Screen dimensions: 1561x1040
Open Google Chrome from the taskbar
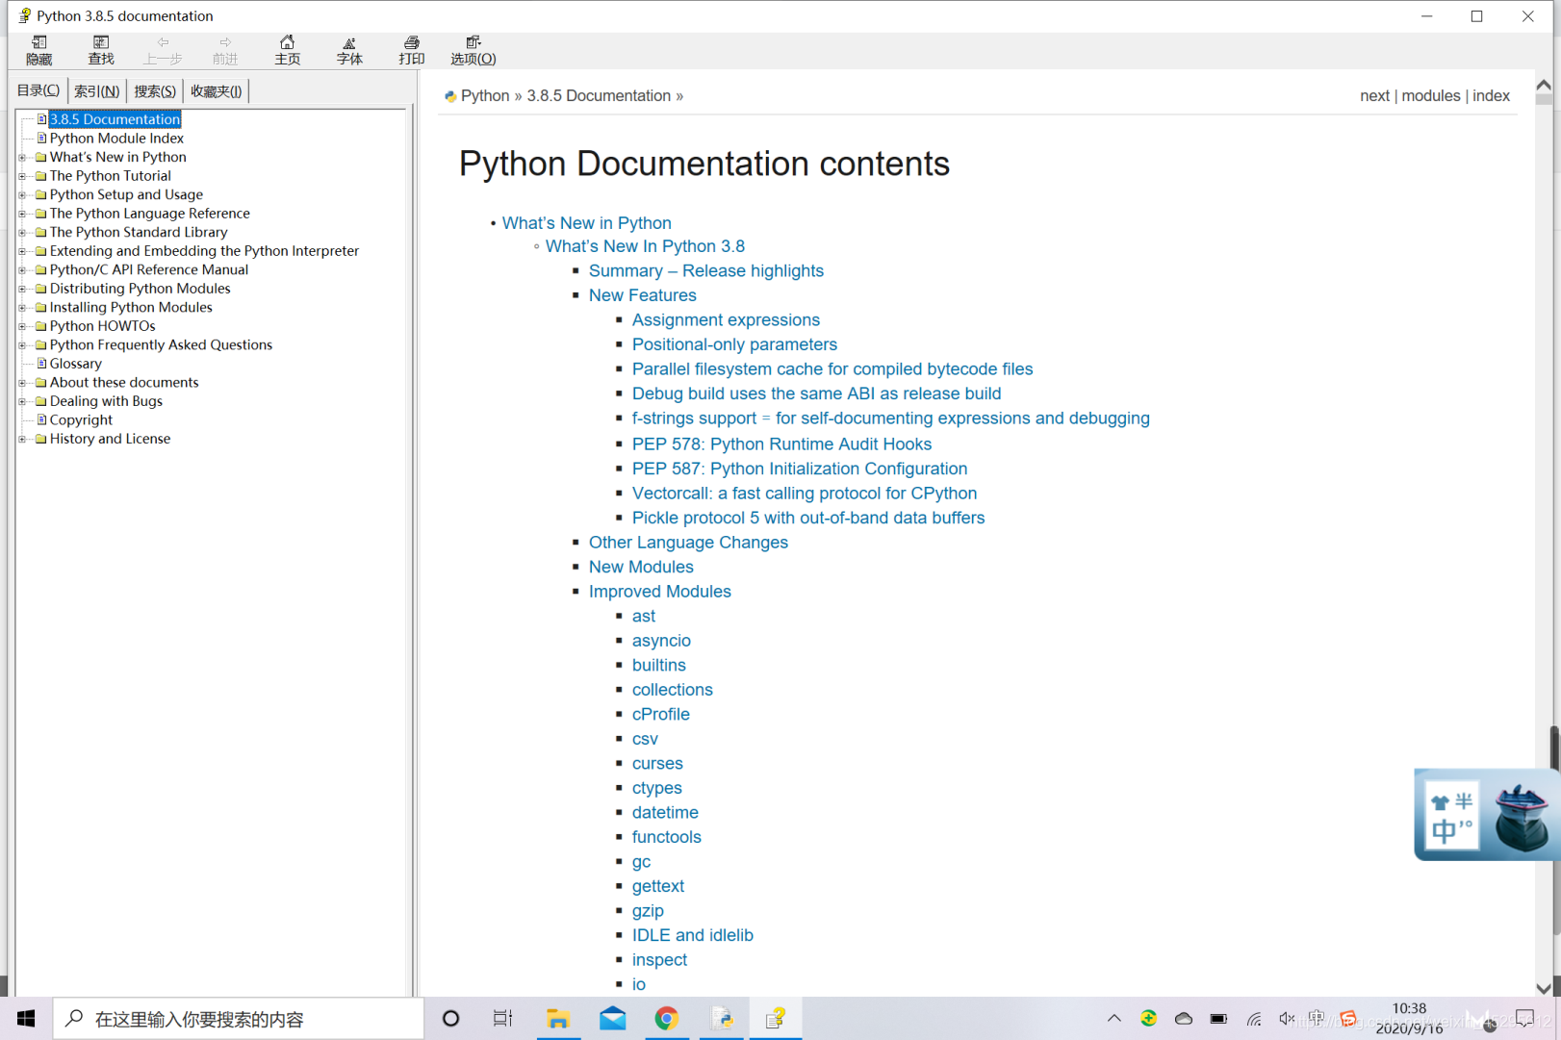[x=666, y=1018]
